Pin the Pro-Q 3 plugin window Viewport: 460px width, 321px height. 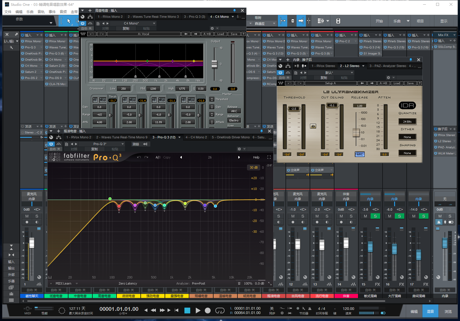point(261,131)
